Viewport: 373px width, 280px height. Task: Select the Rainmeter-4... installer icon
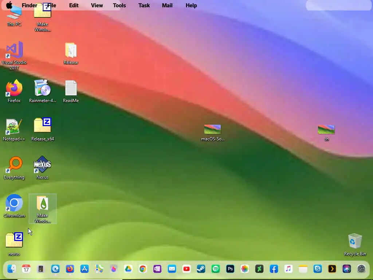[42, 91]
